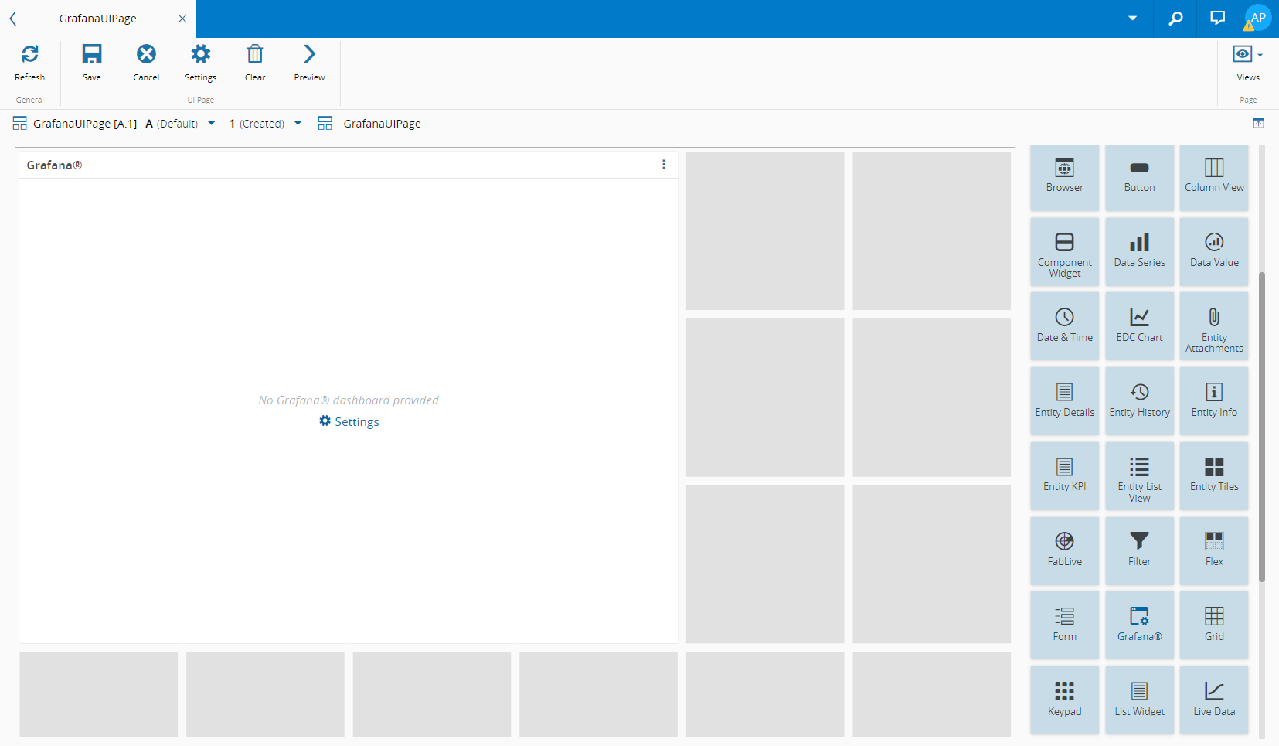This screenshot has height=746, width=1279.
Task: Select the Entity Attachments widget
Action: pyautogui.click(x=1214, y=326)
